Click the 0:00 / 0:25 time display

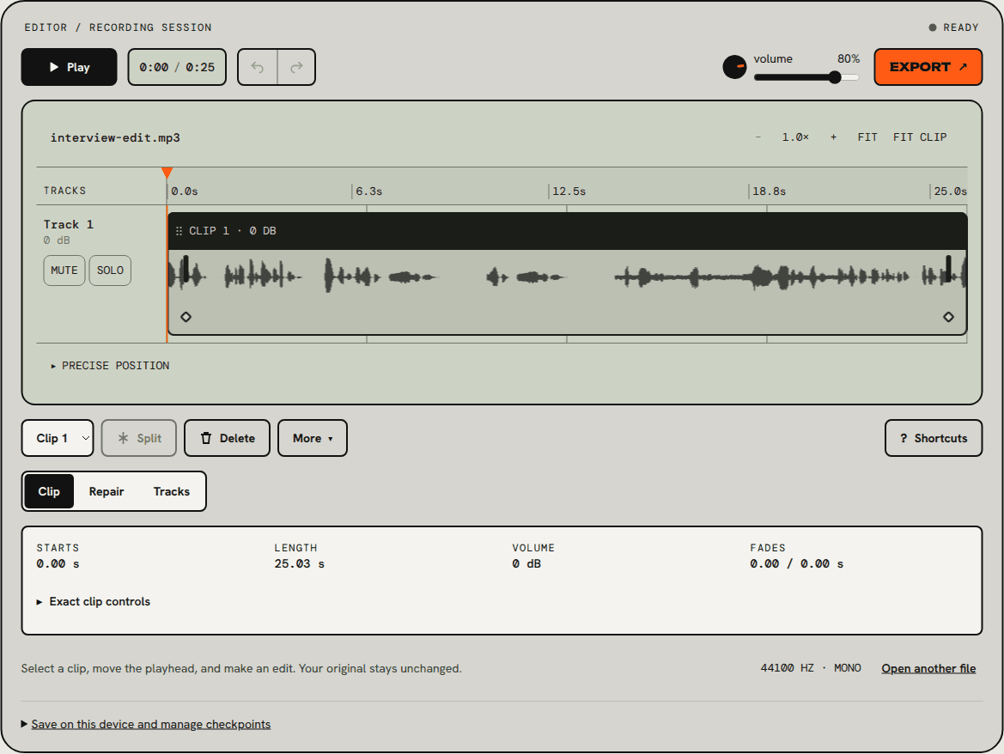(x=178, y=67)
